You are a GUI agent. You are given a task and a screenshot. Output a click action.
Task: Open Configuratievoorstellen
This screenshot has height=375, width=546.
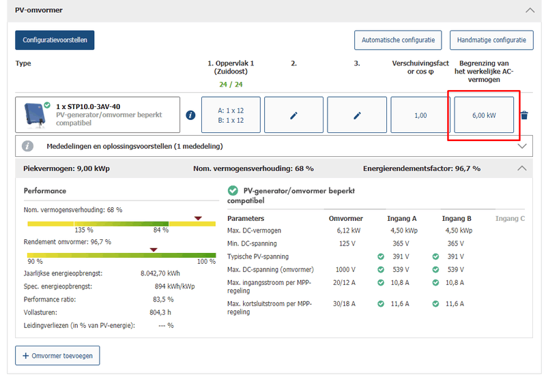[55, 40]
